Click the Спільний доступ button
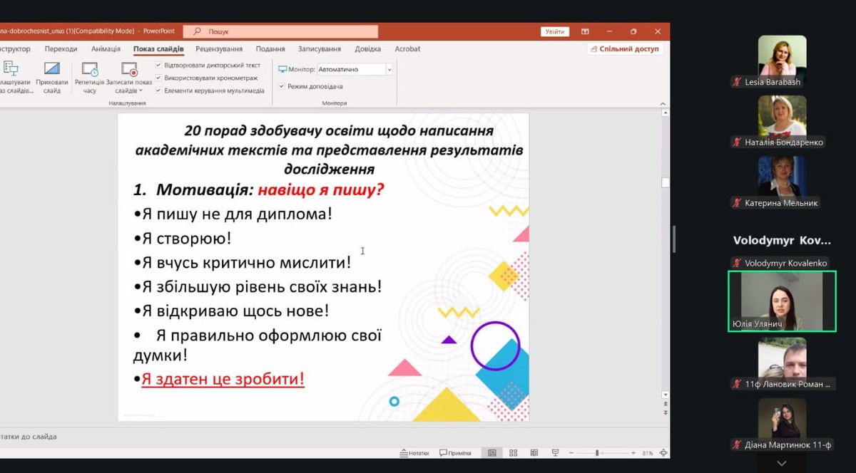This screenshot has width=856, height=473. (x=625, y=49)
